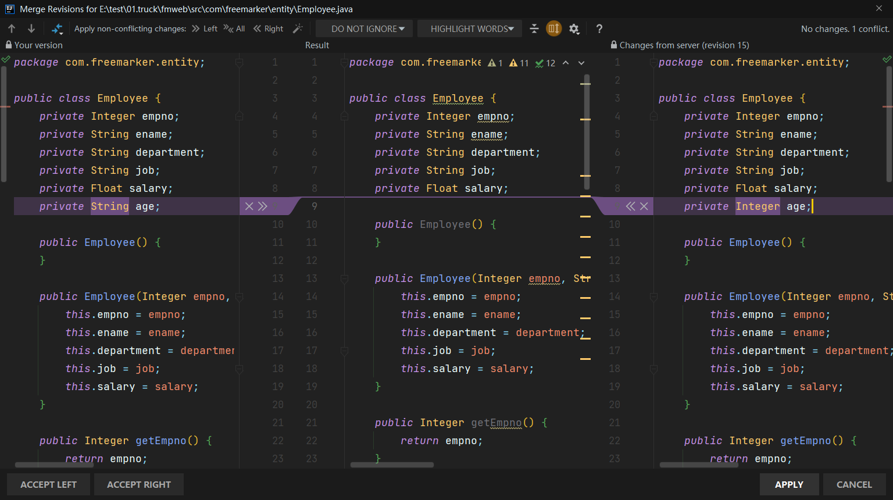The image size is (893, 500).
Task: Open compare contents arrows dropdown icon
Action: coord(57,28)
